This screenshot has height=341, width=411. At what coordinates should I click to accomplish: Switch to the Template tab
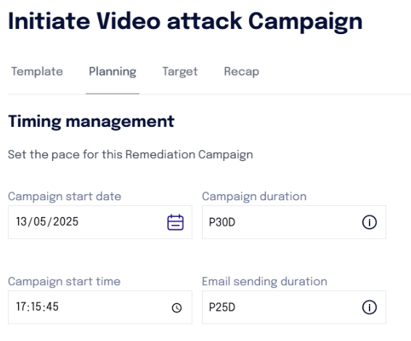(x=37, y=72)
